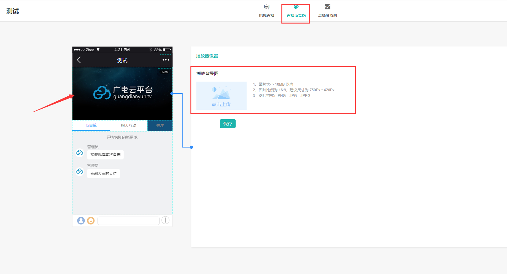Screen dimensions: 507x274
Task: Click the 感谢大家的支持 chat bubble
Action: [x=104, y=174]
